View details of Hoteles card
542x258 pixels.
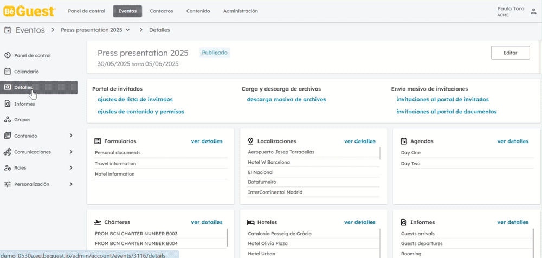[x=360, y=222]
